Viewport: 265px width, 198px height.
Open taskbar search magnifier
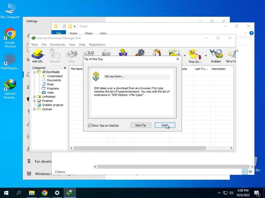19,193
